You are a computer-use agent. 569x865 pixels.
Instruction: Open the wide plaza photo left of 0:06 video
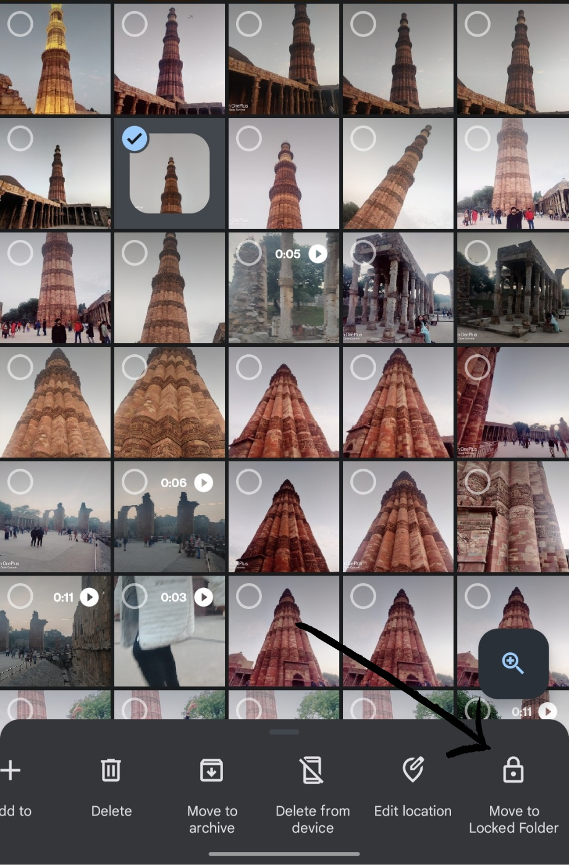(56, 517)
